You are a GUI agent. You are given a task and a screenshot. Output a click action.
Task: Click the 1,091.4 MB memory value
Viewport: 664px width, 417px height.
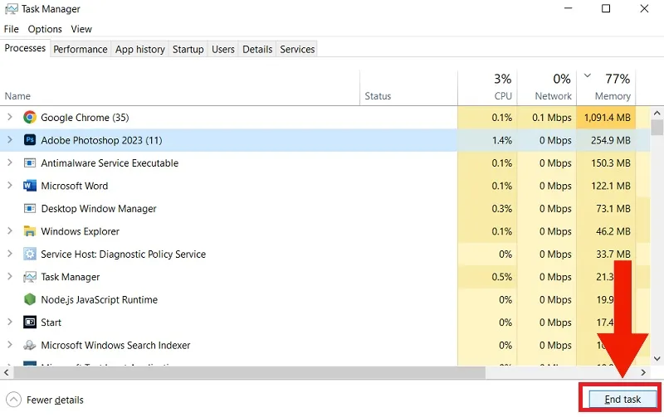608,118
